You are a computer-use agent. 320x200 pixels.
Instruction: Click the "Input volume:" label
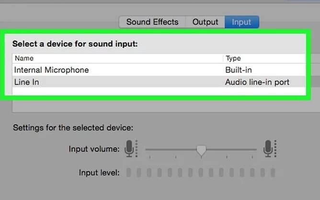click(x=94, y=149)
